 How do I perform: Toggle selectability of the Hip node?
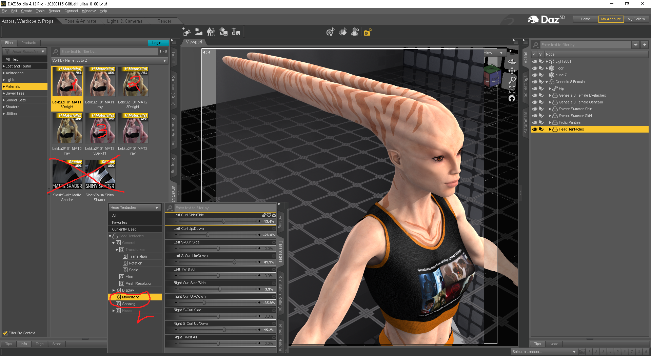click(x=541, y=88)
